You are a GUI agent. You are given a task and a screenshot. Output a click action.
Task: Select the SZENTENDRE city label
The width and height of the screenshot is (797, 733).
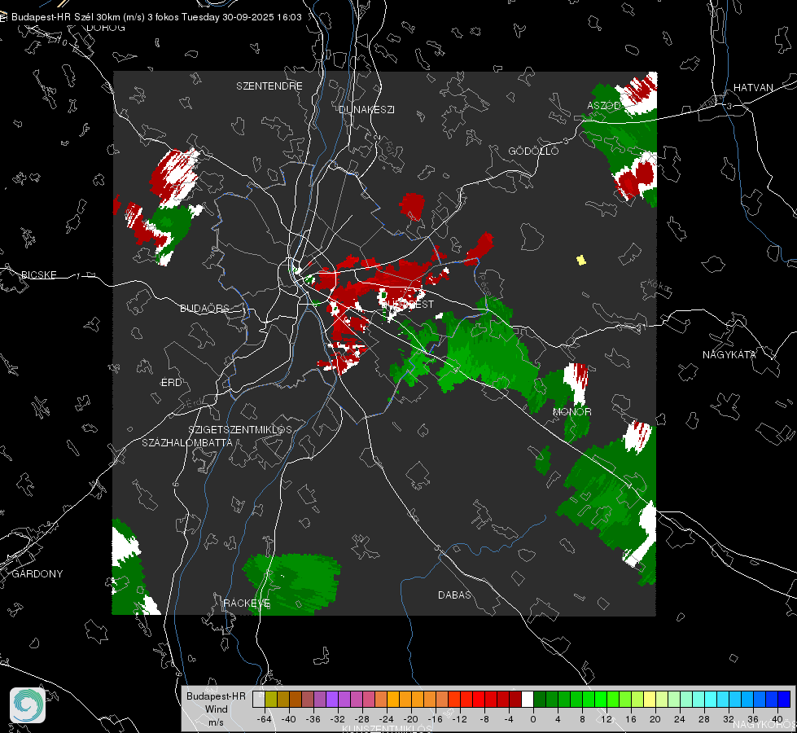click(x=269, y=86)
